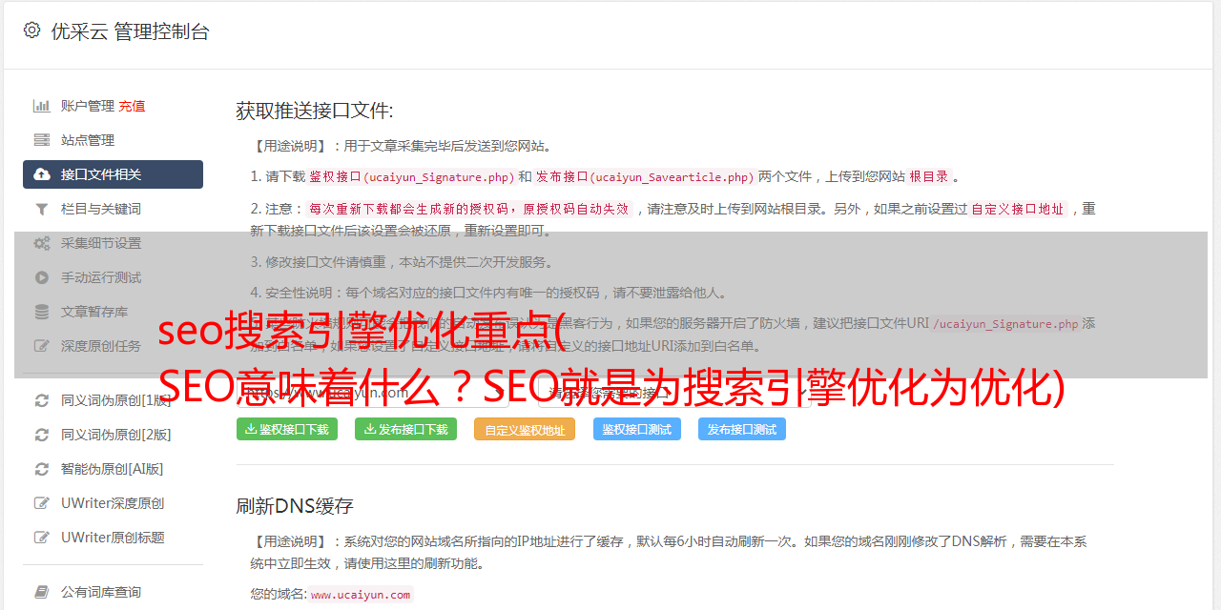Screen dimensions: 1221x610
Task: Click the filter icon of 栏目与关键词
Action: coord(42,209)
